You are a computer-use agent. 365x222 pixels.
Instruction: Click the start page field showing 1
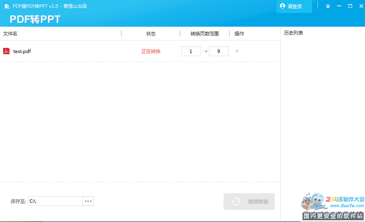coord(191,51)
